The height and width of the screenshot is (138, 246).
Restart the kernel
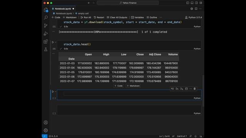(x=99, y=17)
